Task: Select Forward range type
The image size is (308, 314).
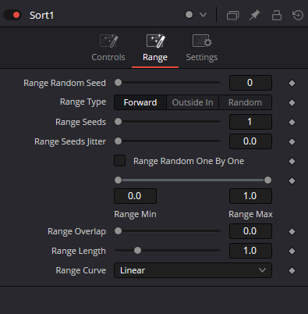Action: click(x=140, y=102)
